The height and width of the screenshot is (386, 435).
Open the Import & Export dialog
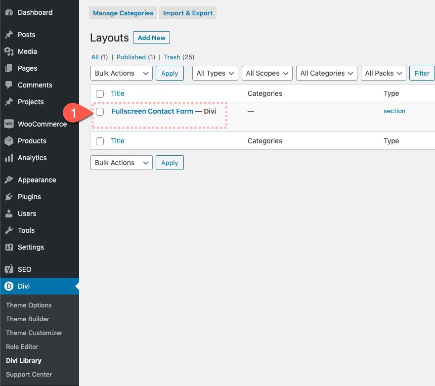click(187, 13)
